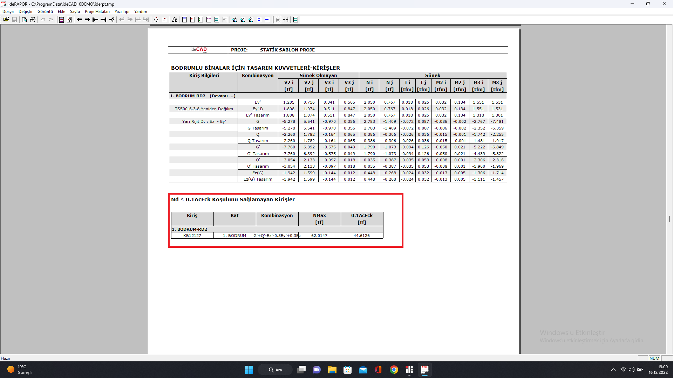
Task: Click the structure tree toolbar icon
Action: tap(174, 20)
